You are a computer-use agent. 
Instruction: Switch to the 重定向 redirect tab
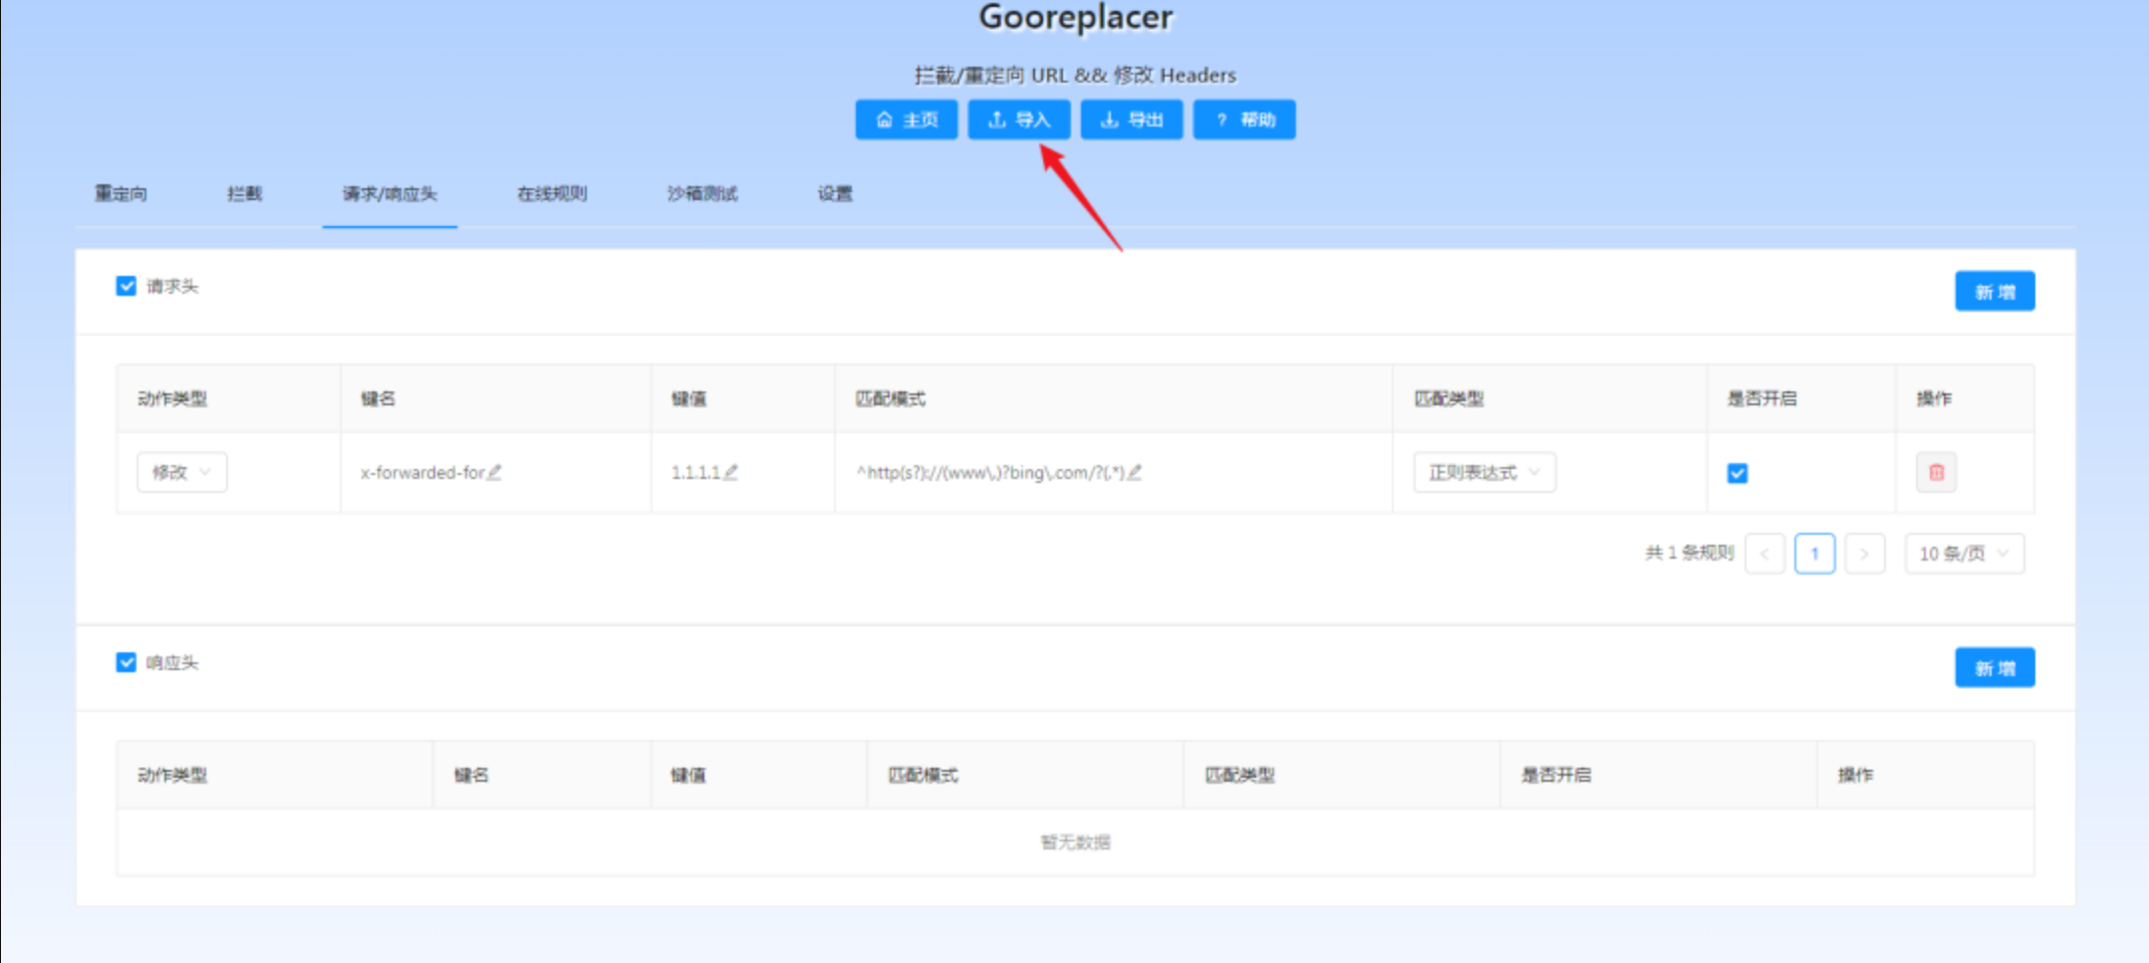click(121, 194)
